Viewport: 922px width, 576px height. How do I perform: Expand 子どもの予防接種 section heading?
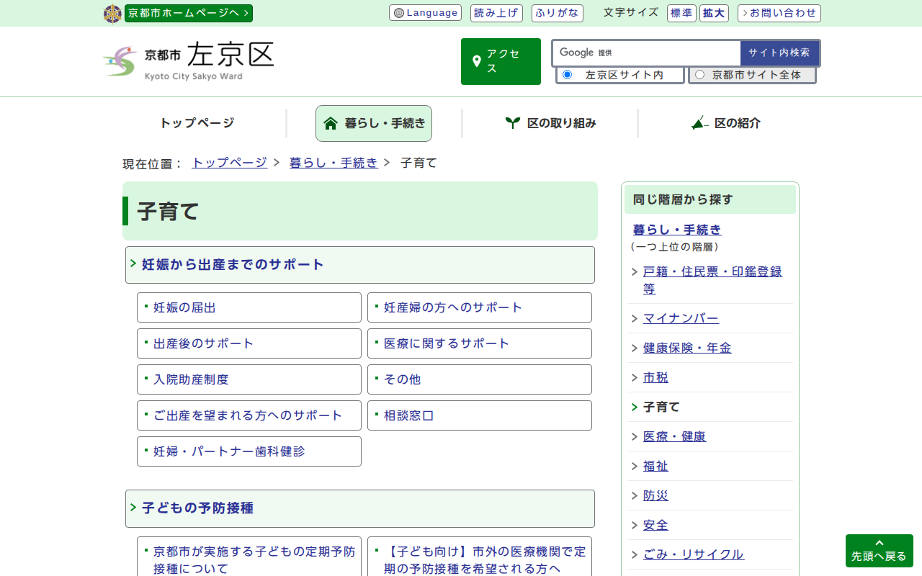198,508
